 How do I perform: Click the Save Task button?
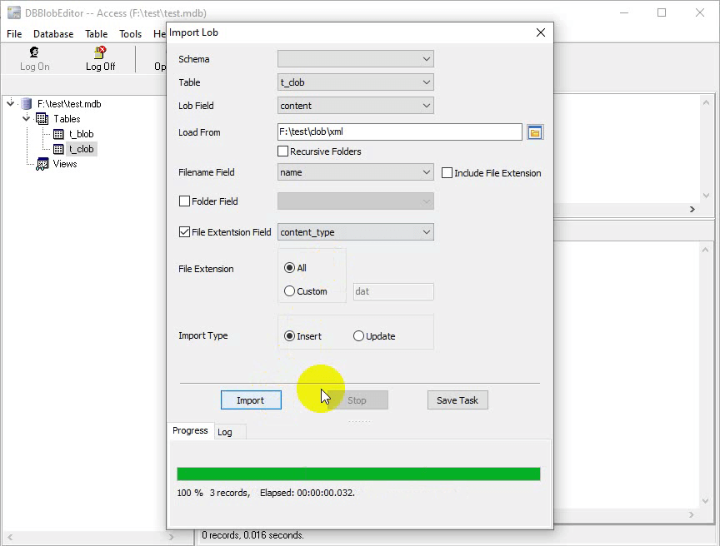pyautogui.click(x=457, y=400)
